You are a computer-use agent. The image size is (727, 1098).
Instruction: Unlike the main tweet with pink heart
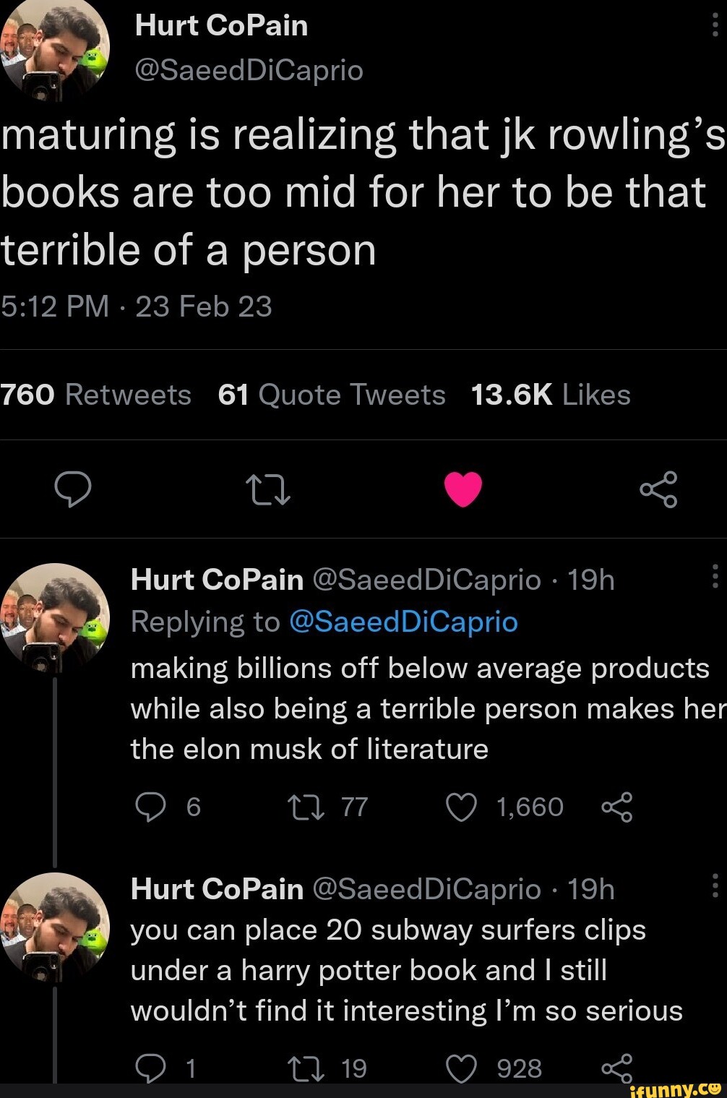[x=463, y=489]
